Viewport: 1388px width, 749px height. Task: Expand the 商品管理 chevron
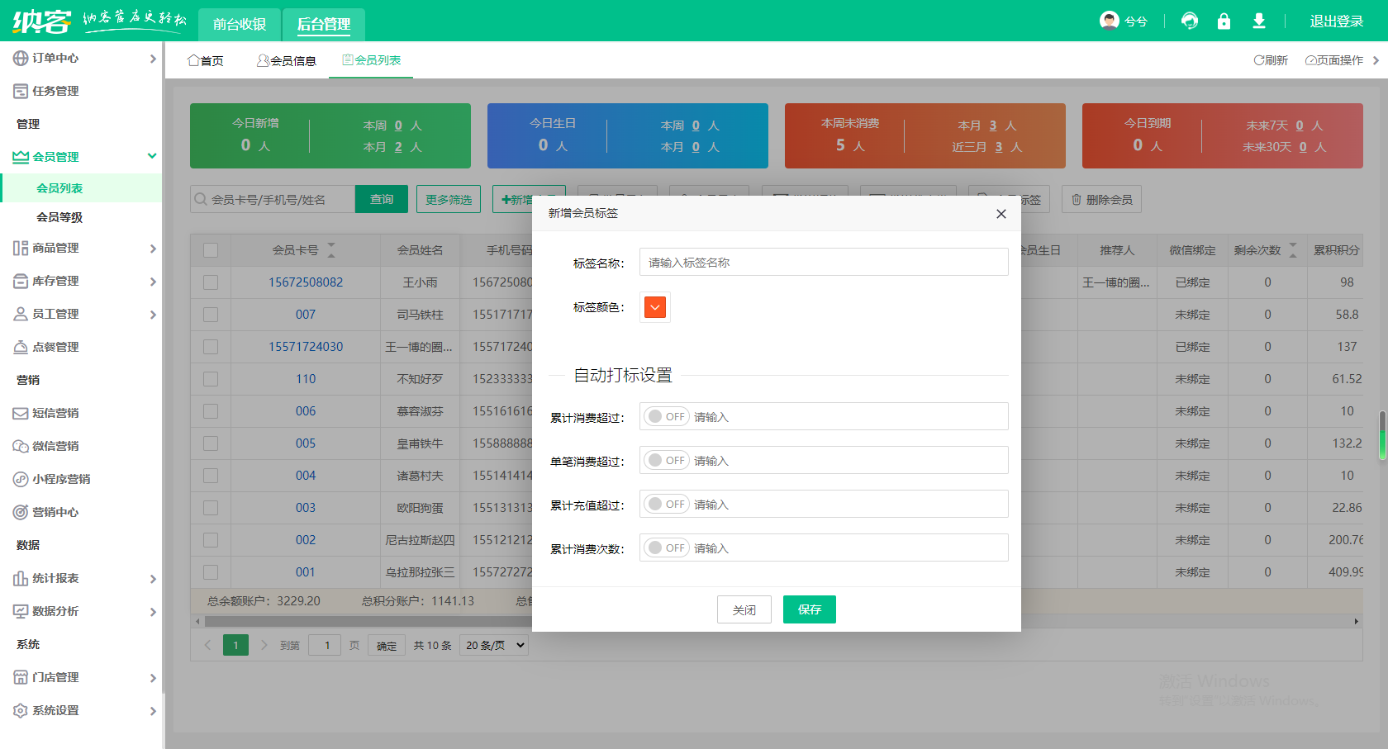tap(153, 249)
